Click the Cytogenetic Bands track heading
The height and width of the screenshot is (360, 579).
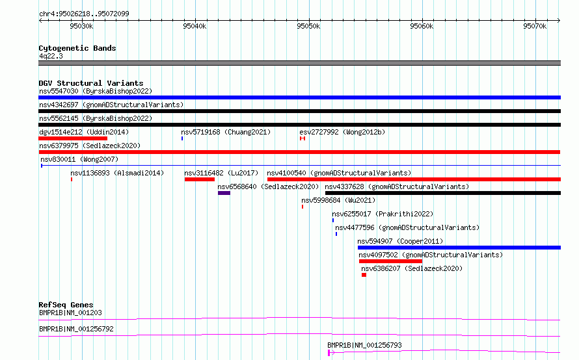pos(77,48)
